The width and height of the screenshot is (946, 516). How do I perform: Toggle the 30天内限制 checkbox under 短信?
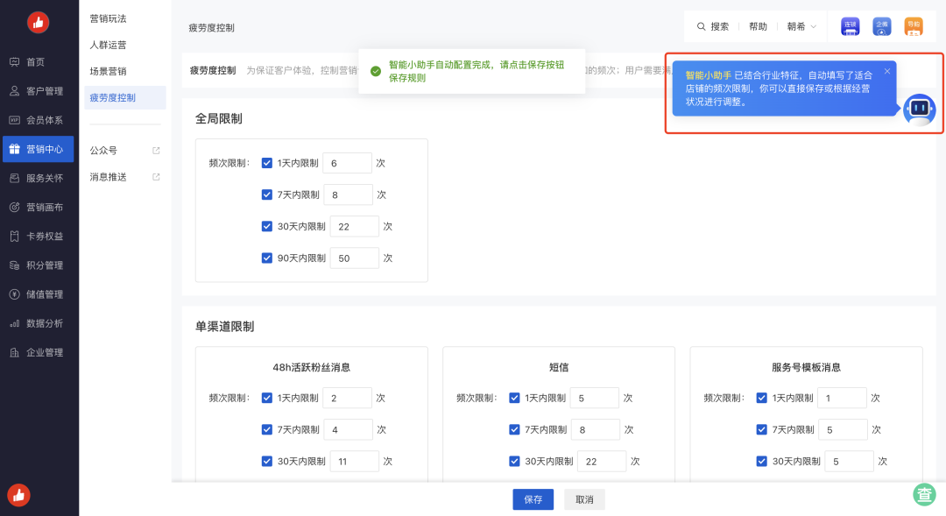pyautogui.click(x=515, y=461)
